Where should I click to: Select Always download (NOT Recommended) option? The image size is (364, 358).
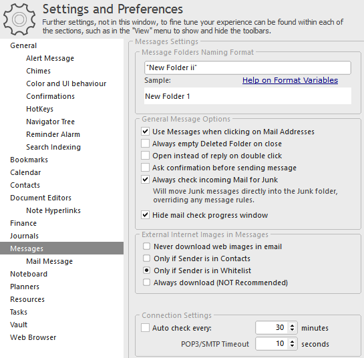click(x=146, y=283)
